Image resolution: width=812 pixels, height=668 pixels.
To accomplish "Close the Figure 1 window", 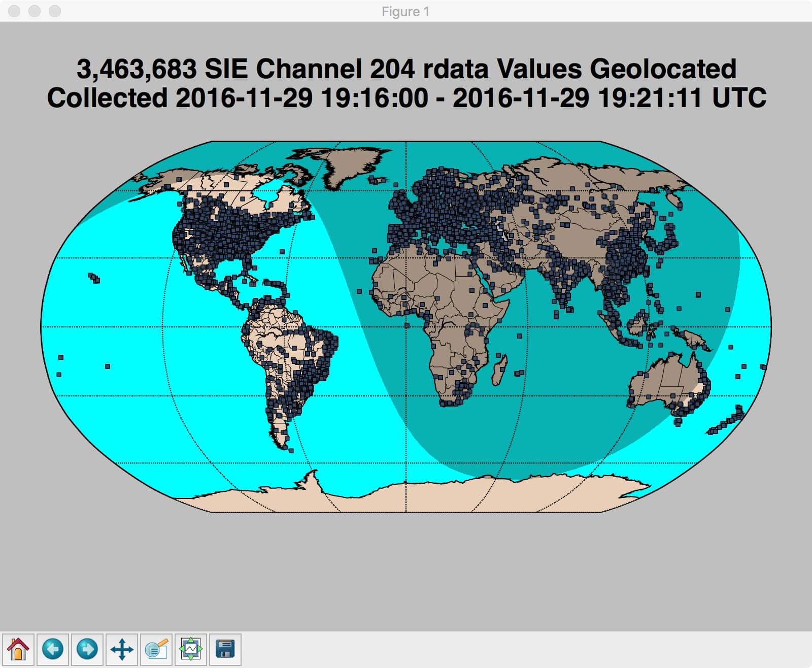I will coord(15,11).
